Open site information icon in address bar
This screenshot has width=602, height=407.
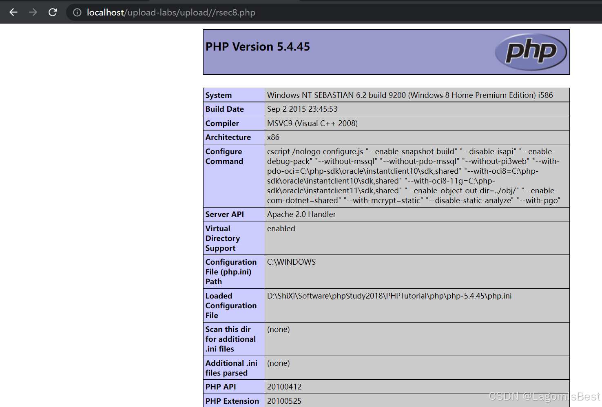click(77, 13)
